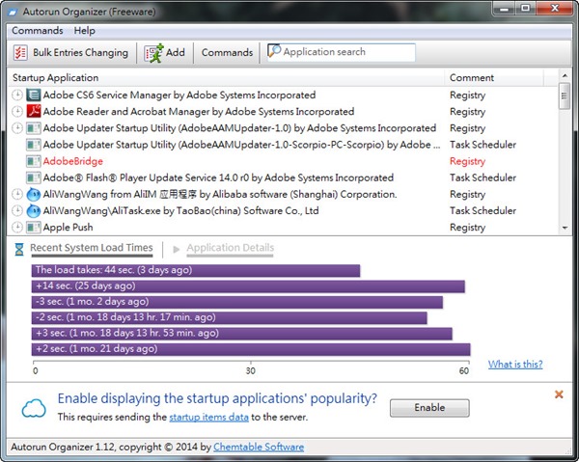This screenshot has width=579, height=462.
Task: Switch to Recent System Load Times tab
Action: (92, 248)
